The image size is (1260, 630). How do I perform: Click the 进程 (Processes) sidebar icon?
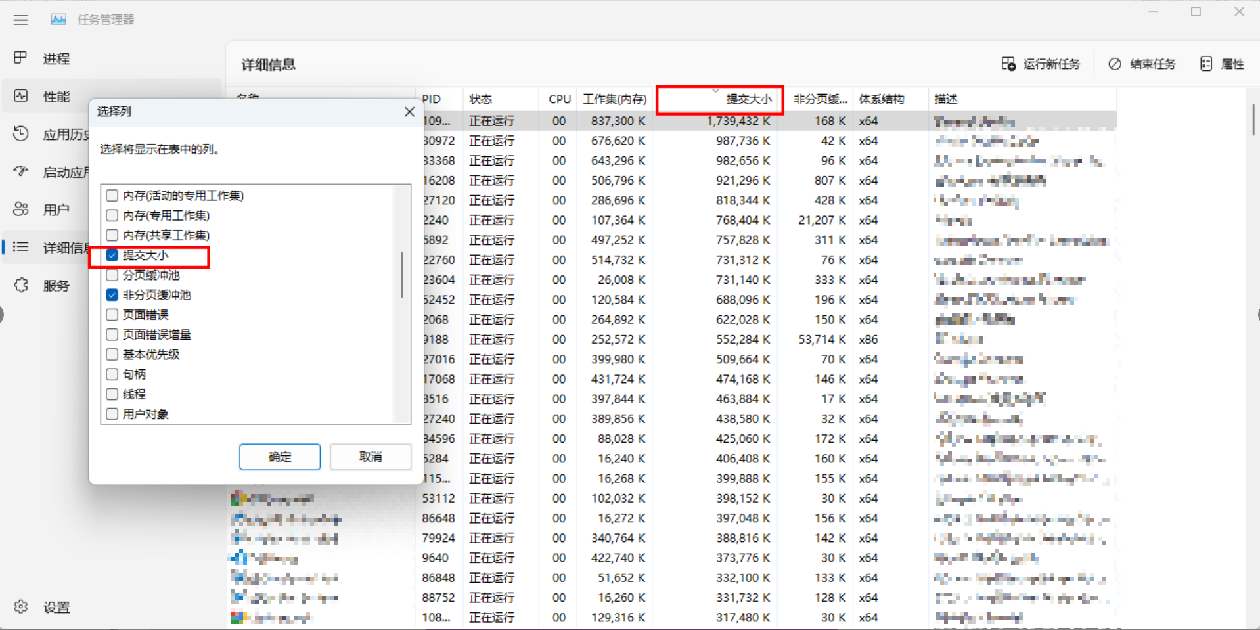pos(21,58)
